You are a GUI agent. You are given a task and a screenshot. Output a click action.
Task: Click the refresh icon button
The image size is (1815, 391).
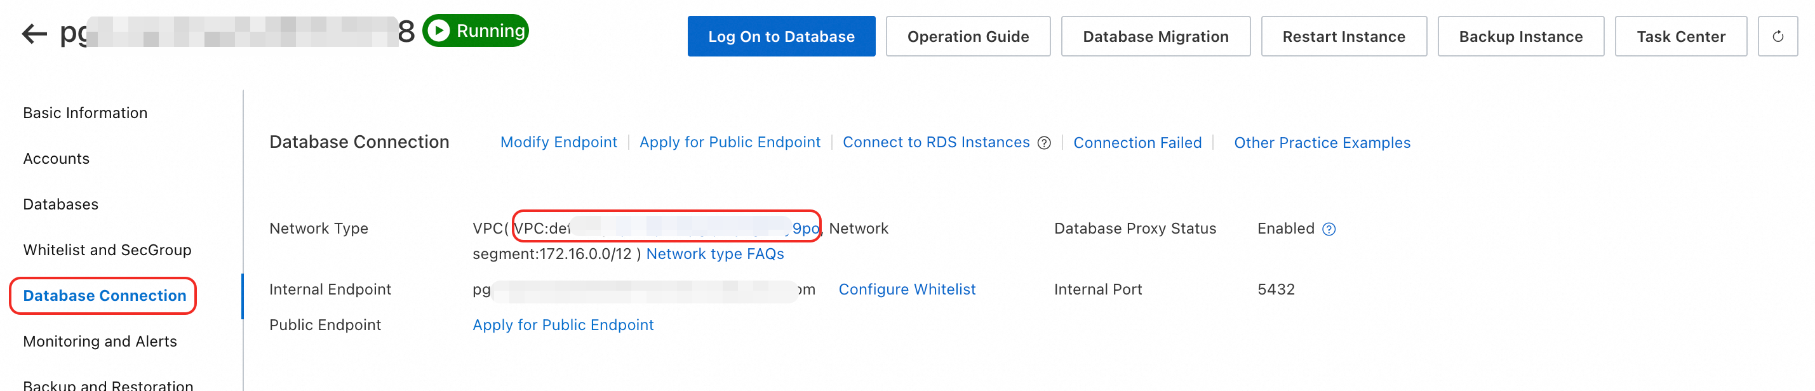click(x=1777, y=37)
